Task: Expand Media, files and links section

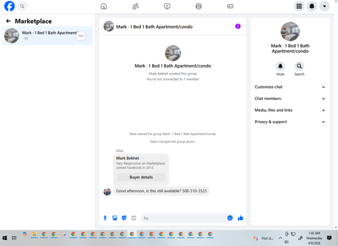Action: pos(290,110)
